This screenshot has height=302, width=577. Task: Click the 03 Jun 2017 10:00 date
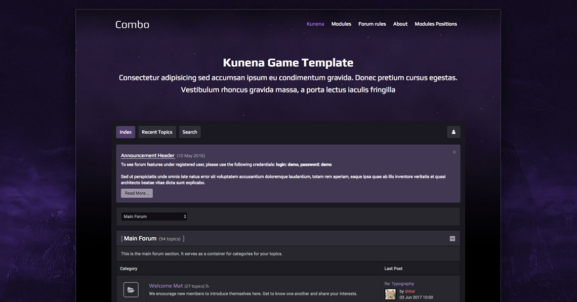pos(416,297)
